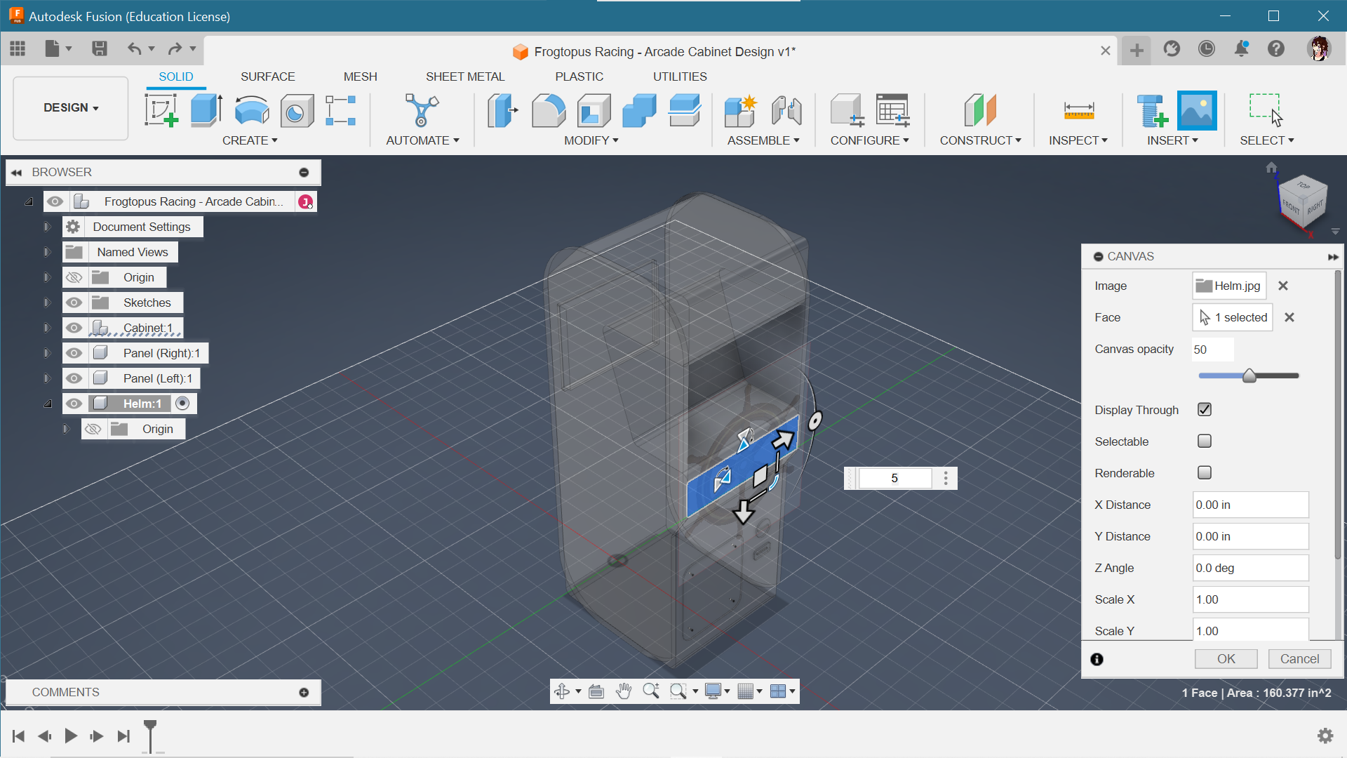Image resolution: width=1347 pixels, height=758 pixels.
Task: Switch to the PLASTIC tab
Action: (x=579, y=77)
